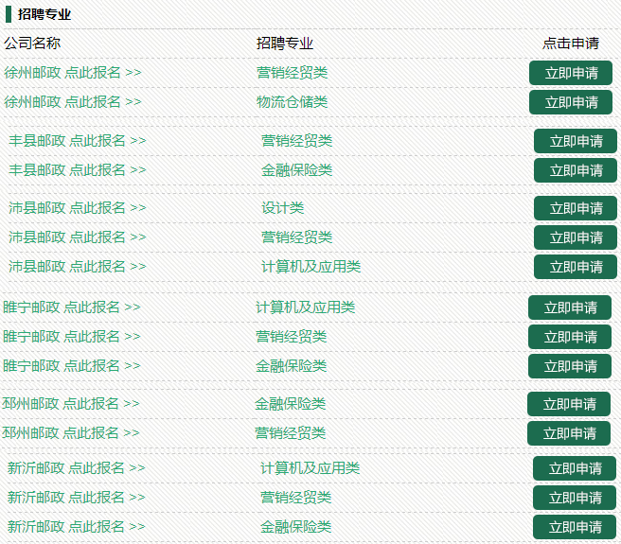Viewport: 621px width, 544px height.
Task: Click 立即申请 for 睢宁邮政 金融保险类
Action: [569, 366]
